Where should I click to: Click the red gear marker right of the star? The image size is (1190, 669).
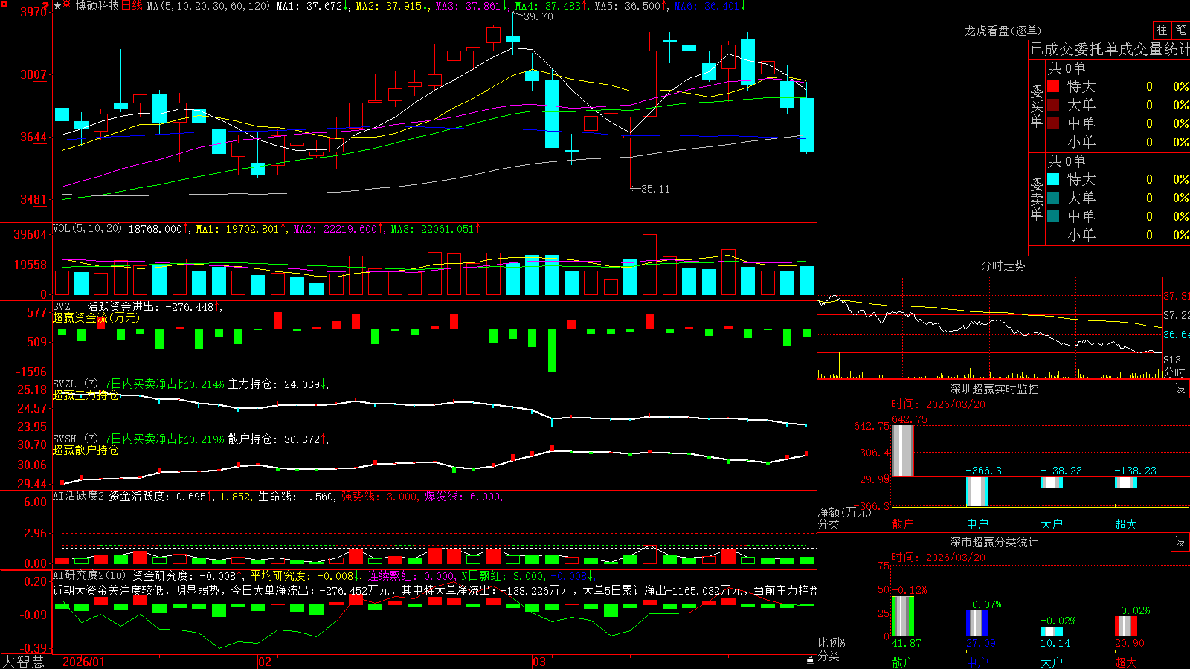coord(67,4)
